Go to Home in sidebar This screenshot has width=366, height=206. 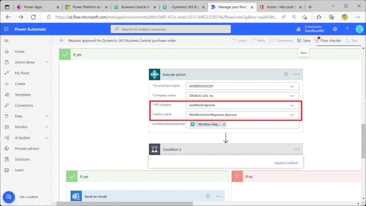click(20, 51)
